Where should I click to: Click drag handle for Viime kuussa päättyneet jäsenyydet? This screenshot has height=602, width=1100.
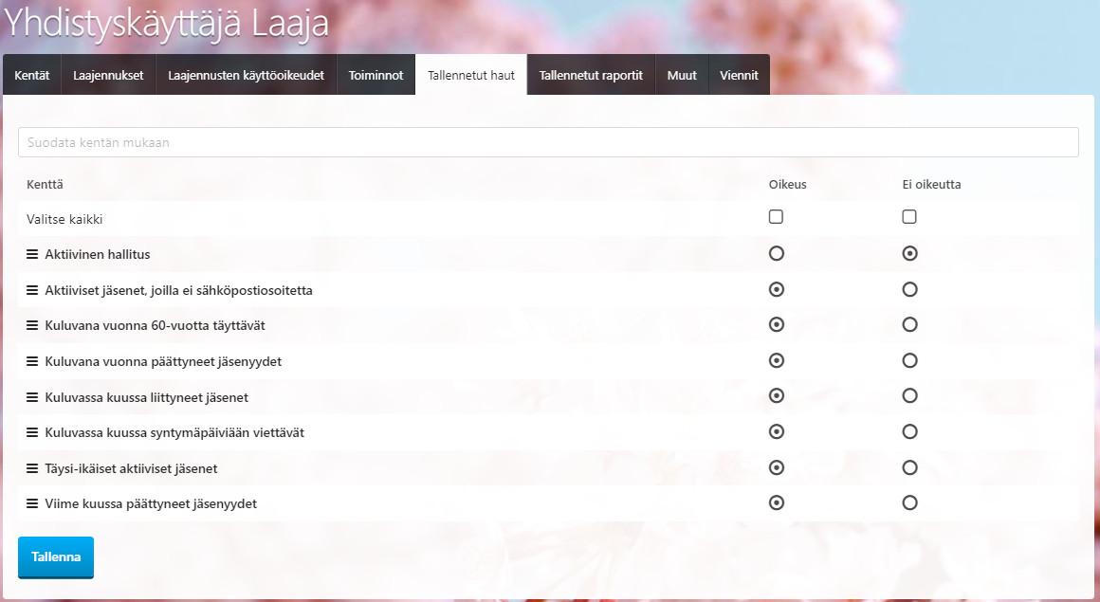pyautogui.click(x=31, y=503)
